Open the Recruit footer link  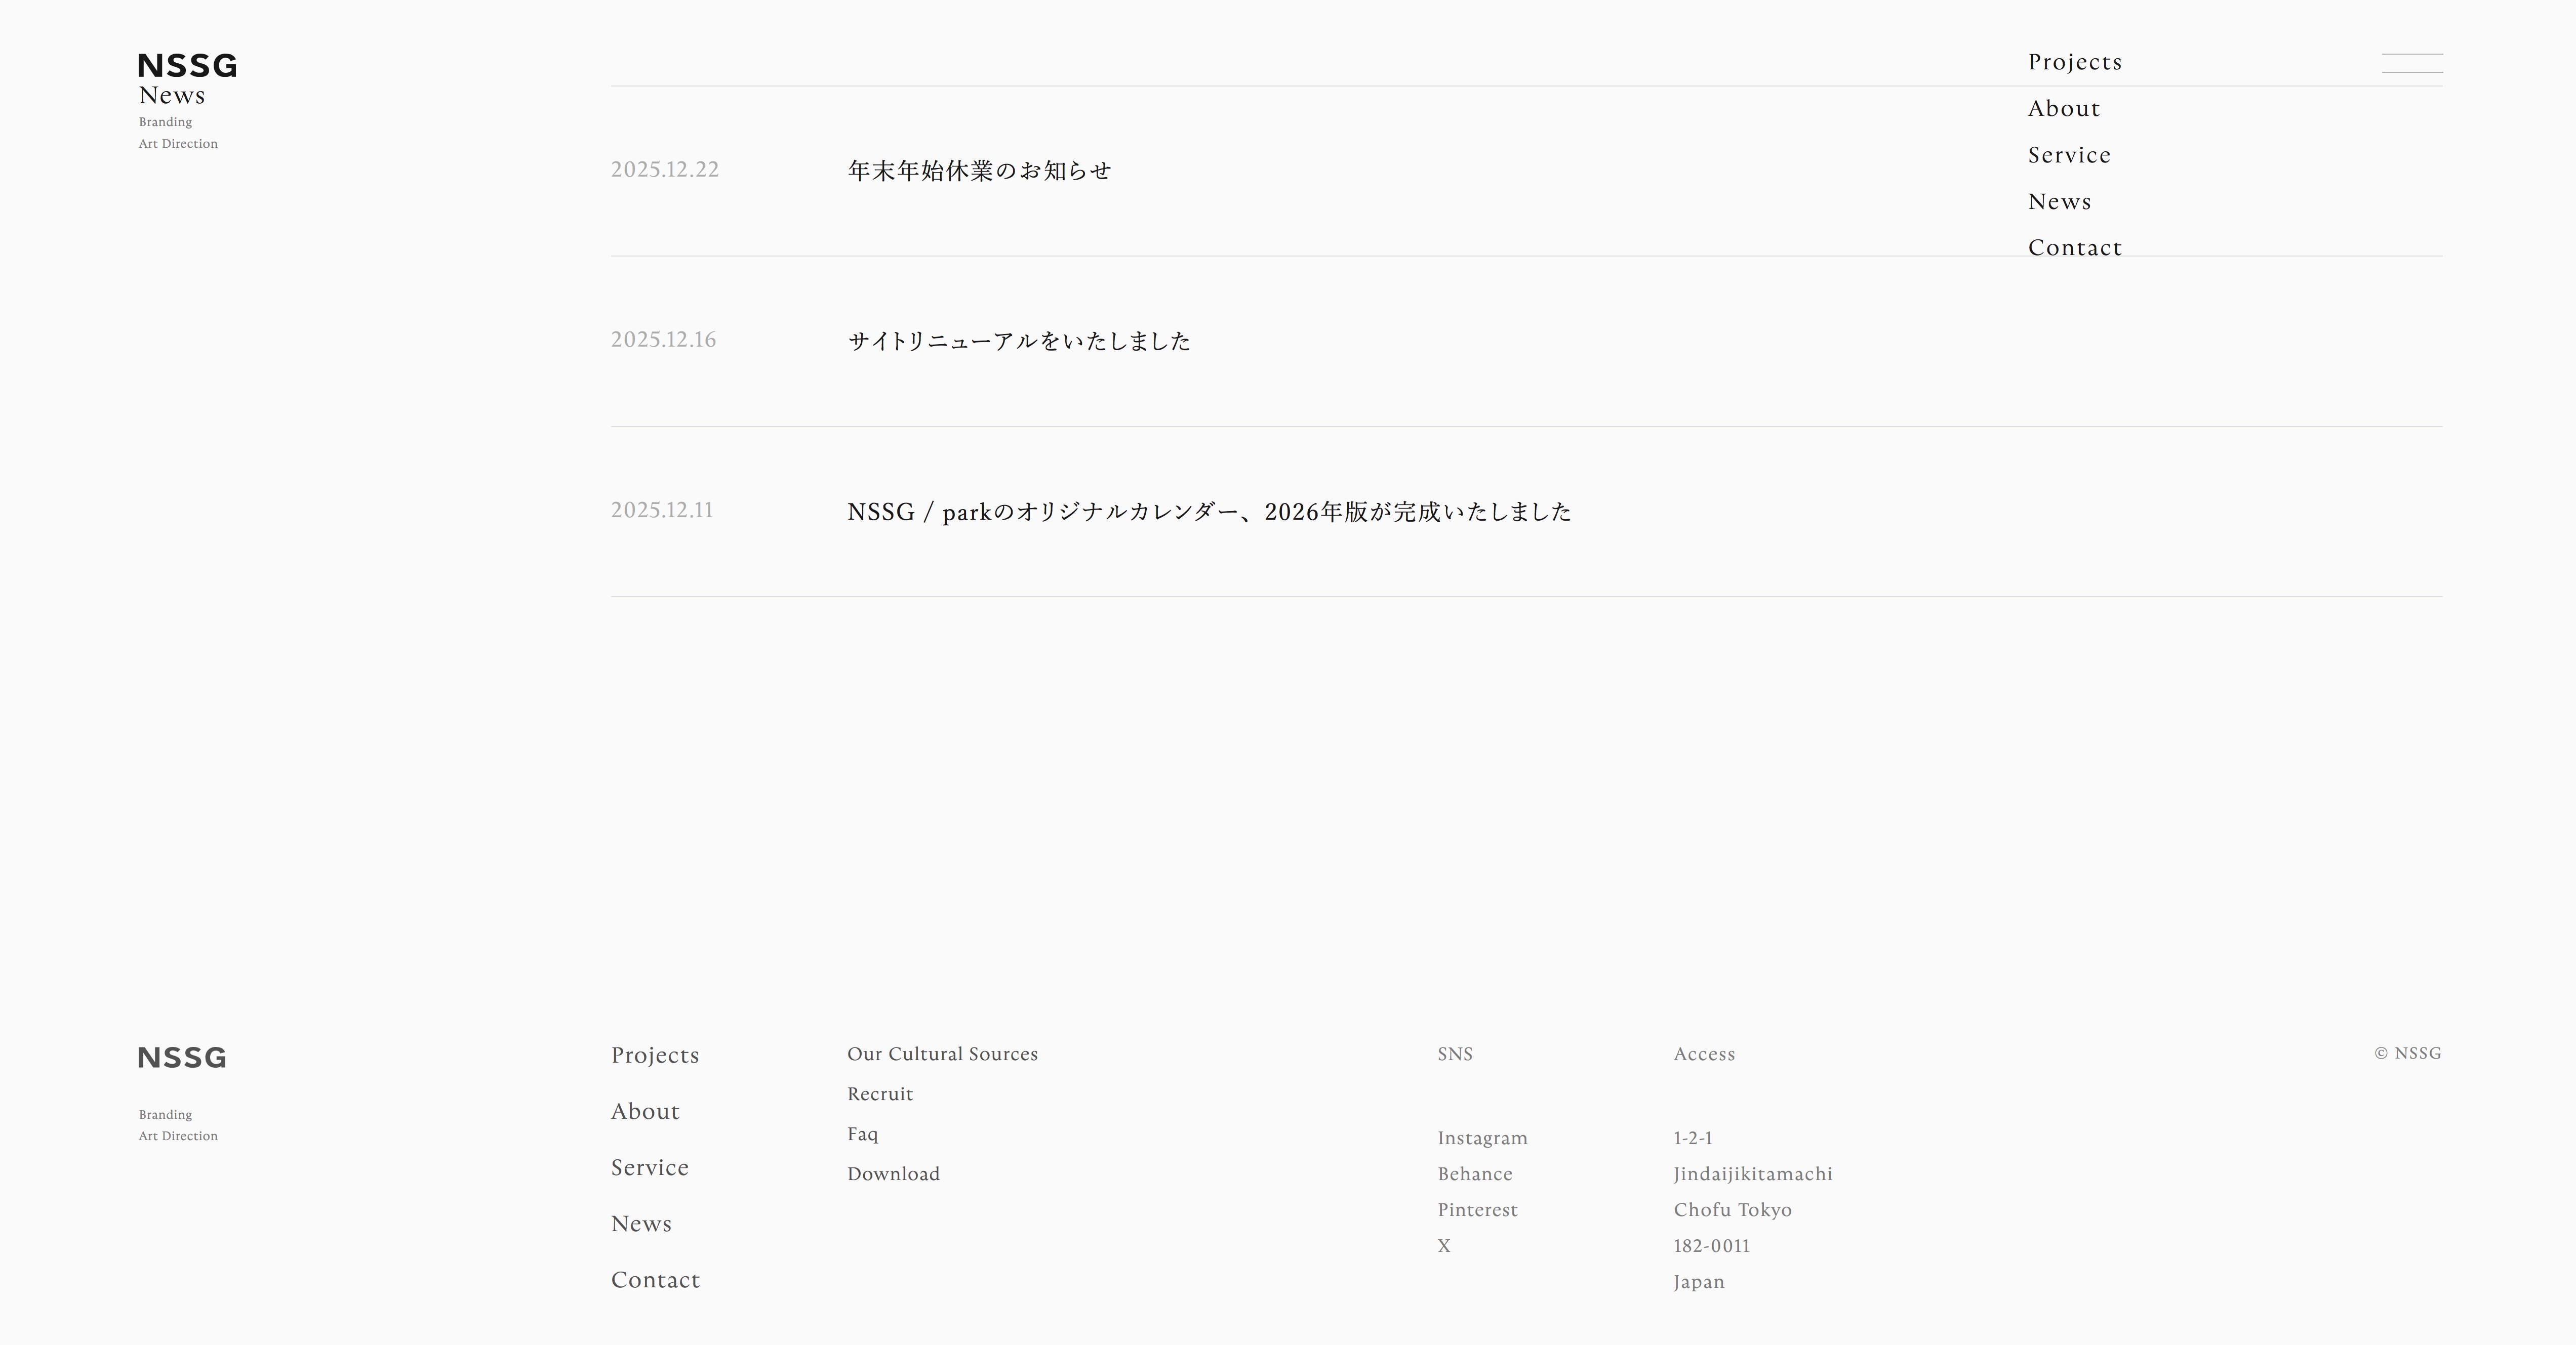880,1094
